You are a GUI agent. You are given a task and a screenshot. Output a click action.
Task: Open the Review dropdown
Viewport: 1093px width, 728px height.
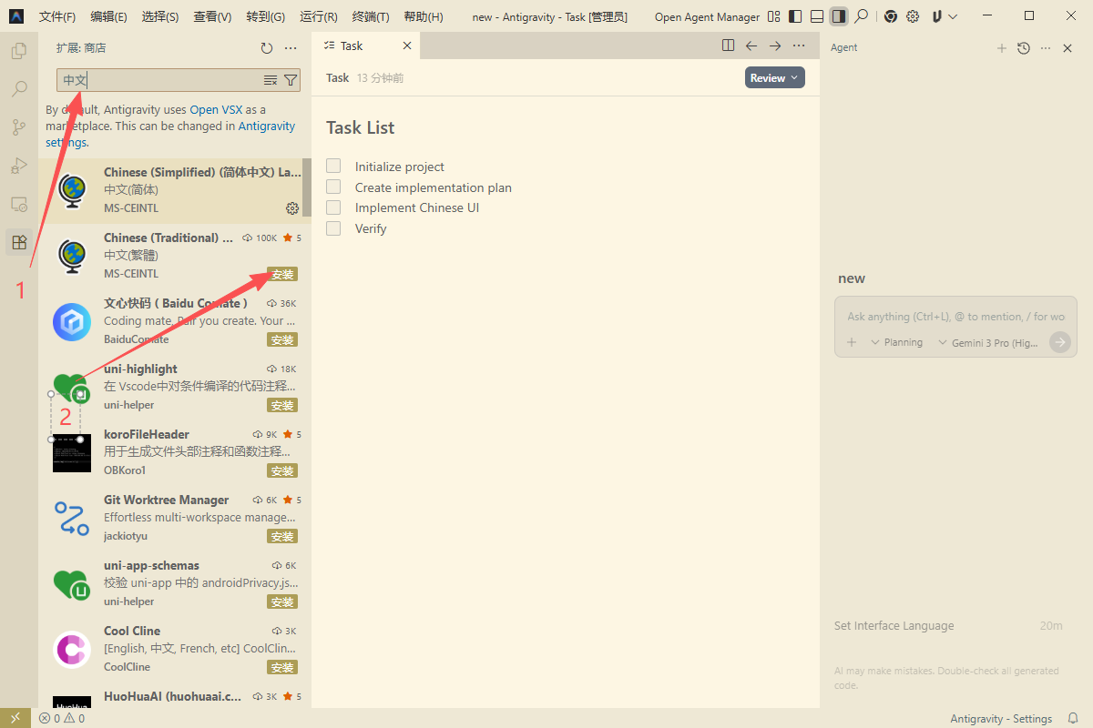[x=774, y=78]
